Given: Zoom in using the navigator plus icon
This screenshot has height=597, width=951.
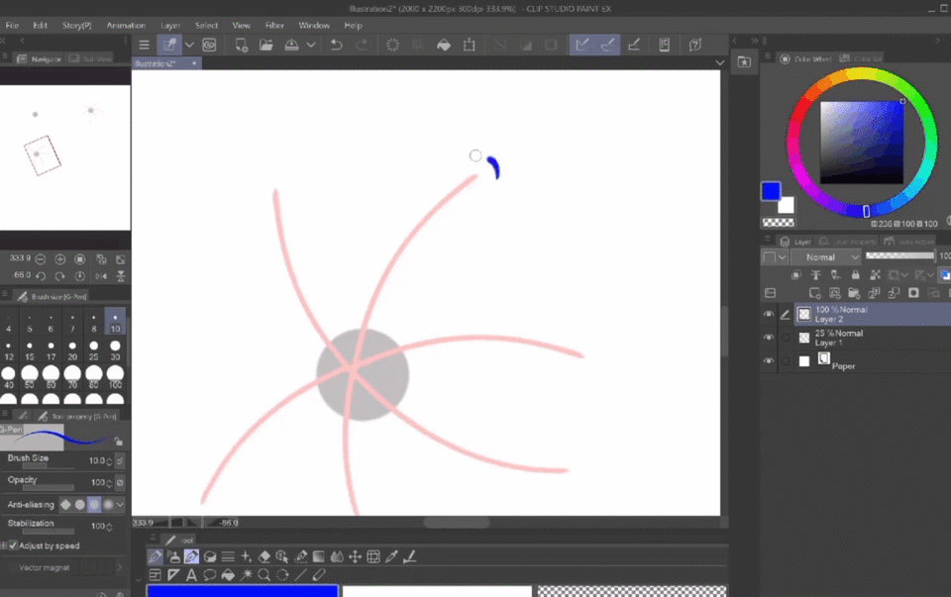Looking at the screenshot, I should coord(60,259).
